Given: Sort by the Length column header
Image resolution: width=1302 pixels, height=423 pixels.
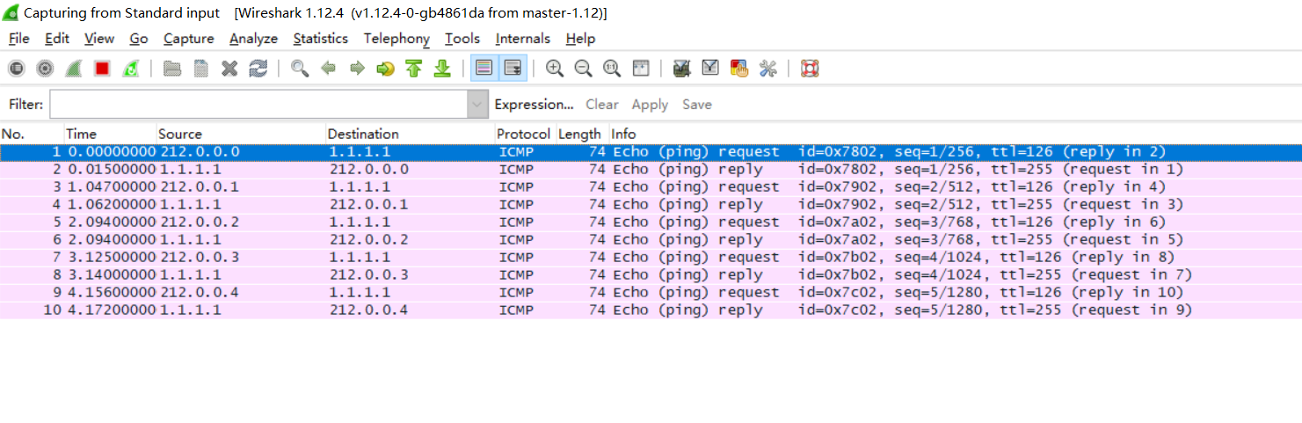Looking at the screenshot, I should (x=582, y=134).
